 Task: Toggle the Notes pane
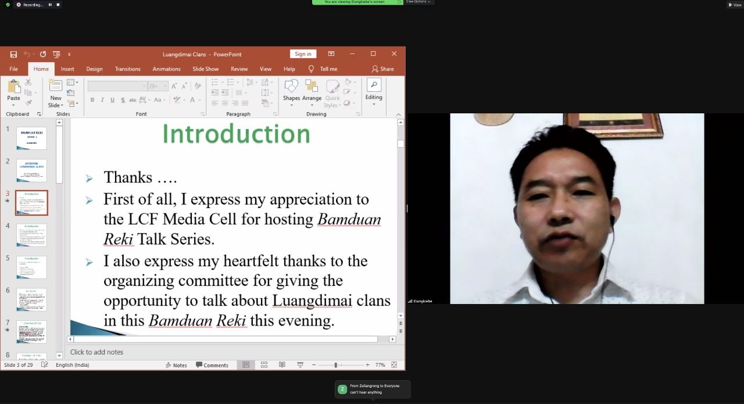pos(176,365)
